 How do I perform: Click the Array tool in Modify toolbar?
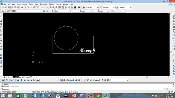click(174, 27)
